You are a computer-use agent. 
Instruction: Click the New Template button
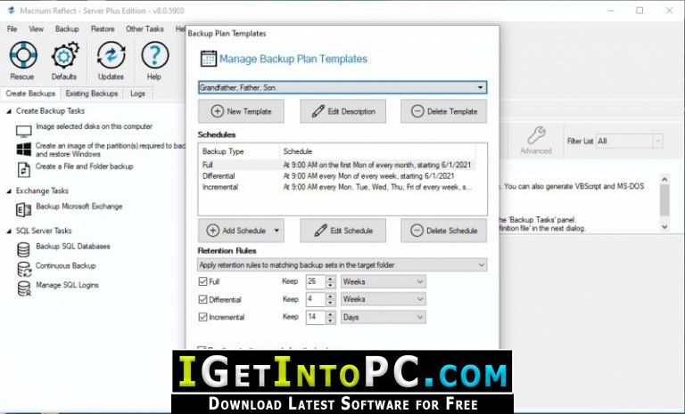pos(241,111)
